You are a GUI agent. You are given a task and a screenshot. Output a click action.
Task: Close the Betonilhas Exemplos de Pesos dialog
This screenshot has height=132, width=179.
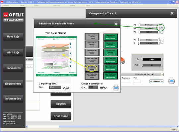tap(116, 24)
